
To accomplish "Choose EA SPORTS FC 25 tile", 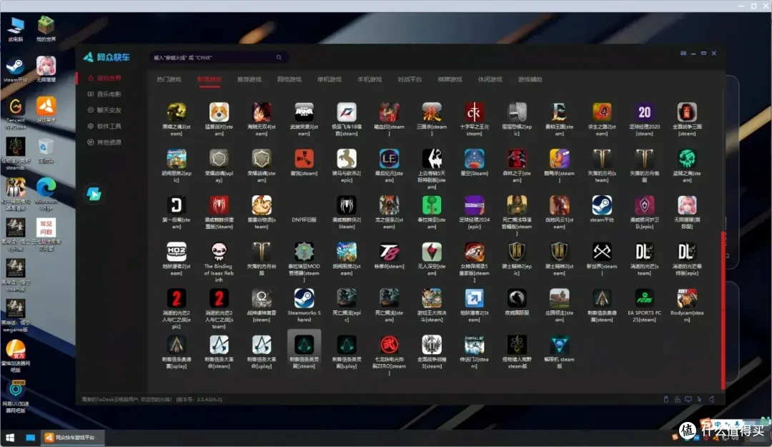I will point(644,298).
